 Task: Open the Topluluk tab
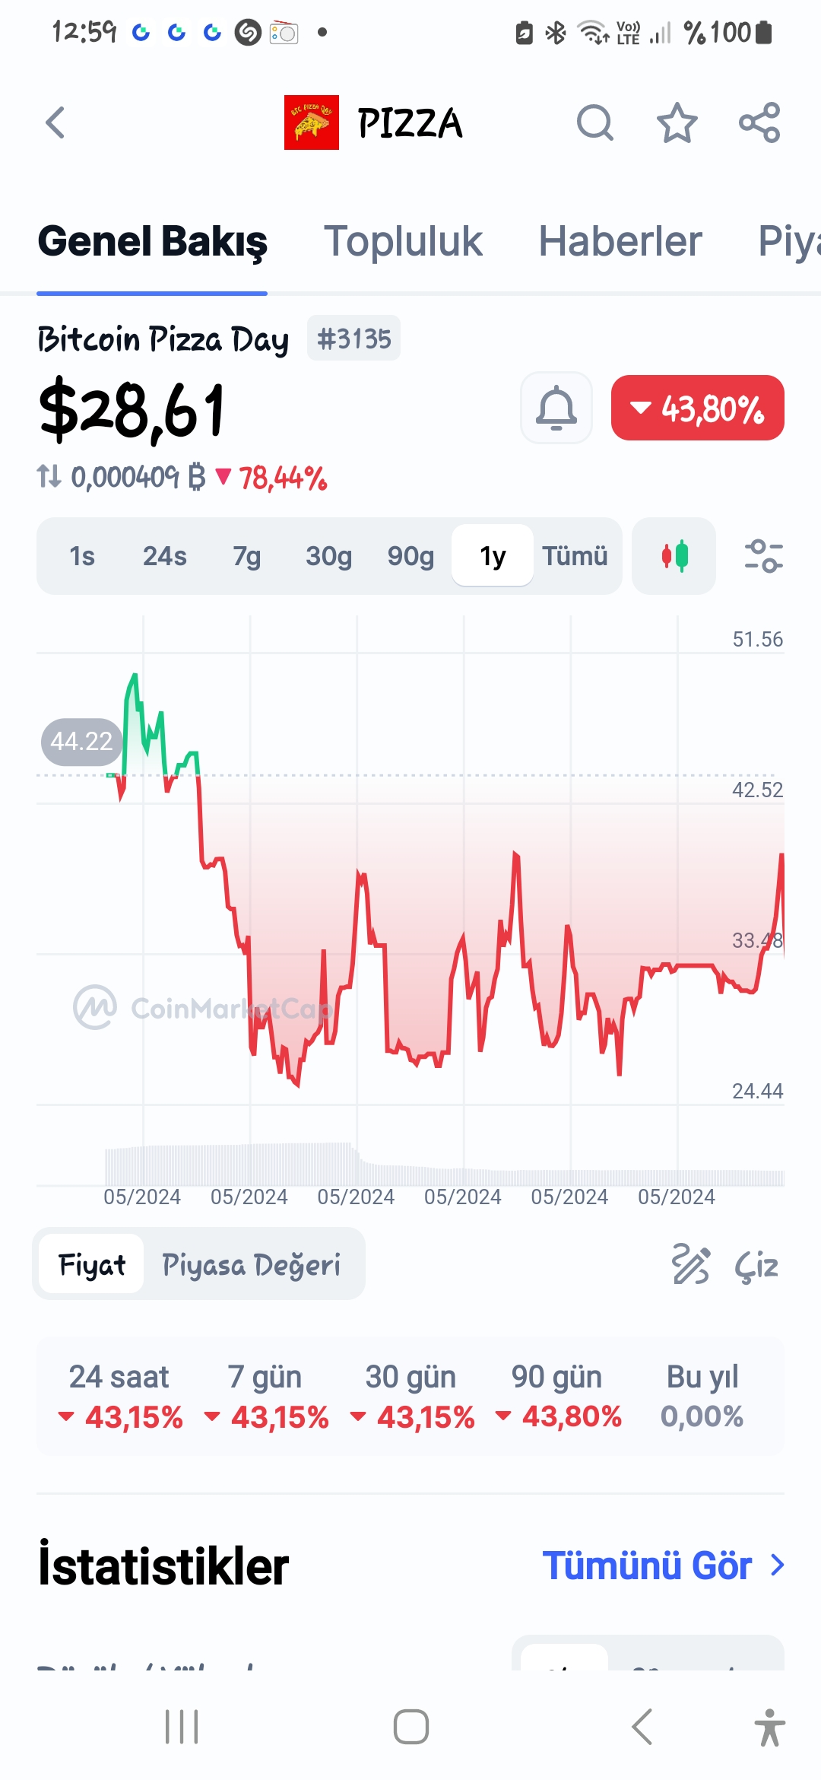[x=403, y=242]
